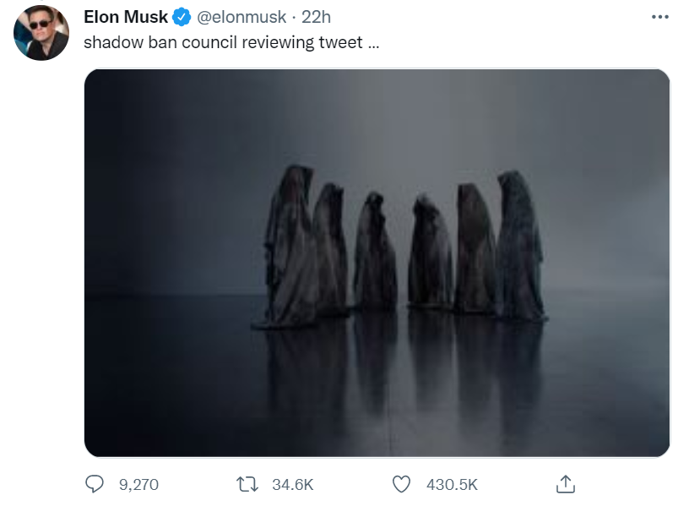The height and width of the screenshot is (506, 689).
Task: Like the tweet with the heart icon
Action: pos(402,484)
